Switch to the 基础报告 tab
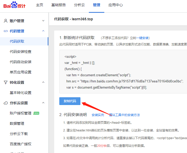Screen dimensions: 187x153 pyautogui.click(x=59, y=5)
